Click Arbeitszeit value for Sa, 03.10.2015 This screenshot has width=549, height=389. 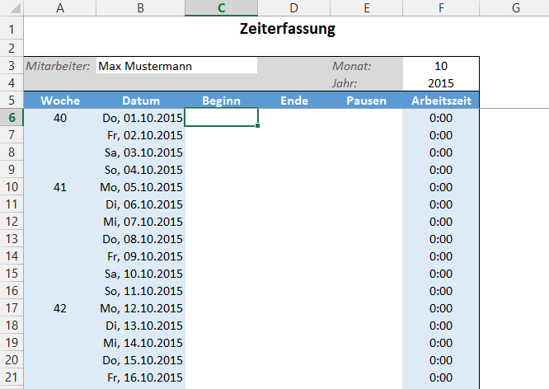pyautogui.click(x=441, y=152)
